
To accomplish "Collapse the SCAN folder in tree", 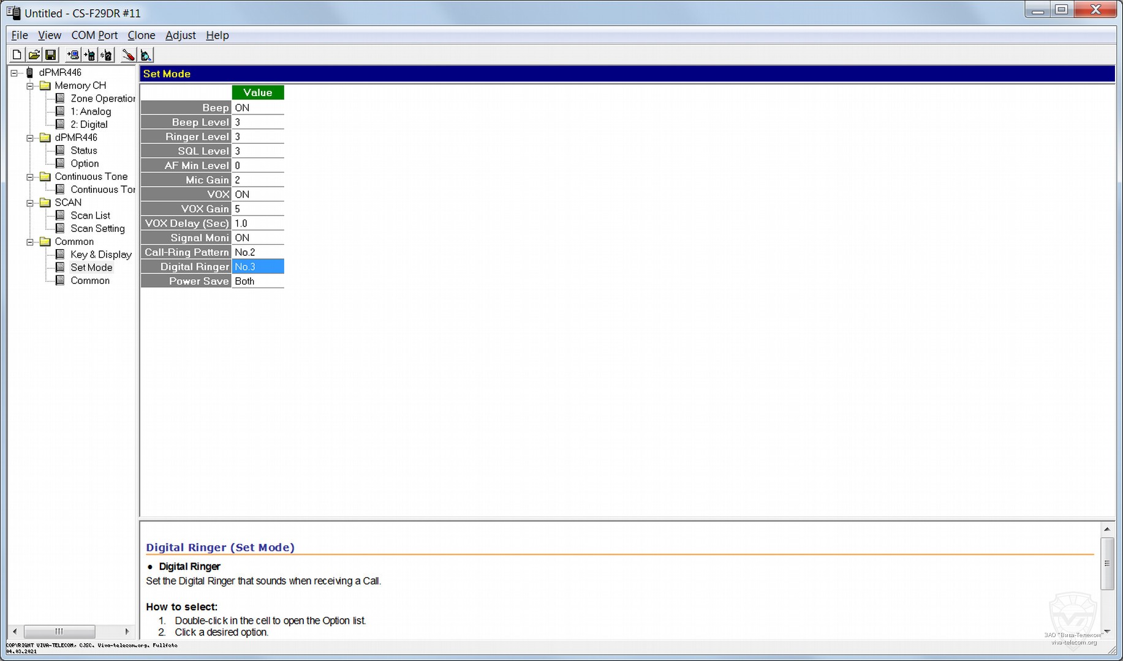I will (29, 203).
